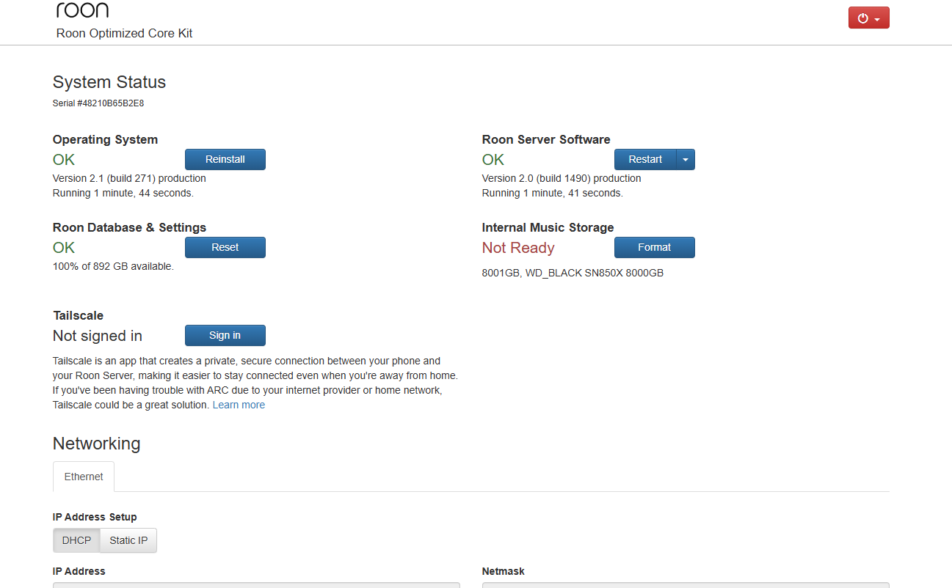Expand the Restart button dropdown arrow
The height and width of the screenshot is (588, 952).
pos(686,159)
